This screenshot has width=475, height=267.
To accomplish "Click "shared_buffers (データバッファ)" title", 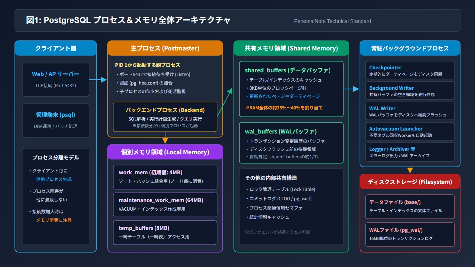I will pyautogui.click(x=288, y=70).
